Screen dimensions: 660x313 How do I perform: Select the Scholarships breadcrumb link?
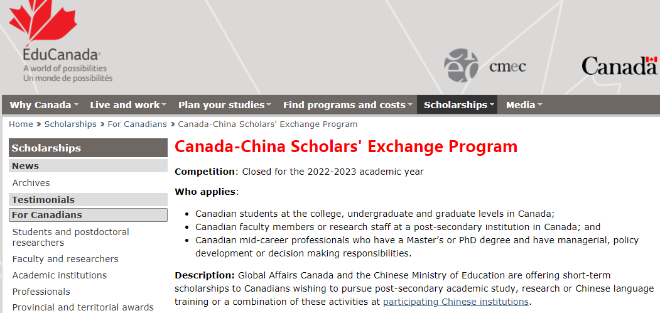pyautogui.click(x=70, y=124)
